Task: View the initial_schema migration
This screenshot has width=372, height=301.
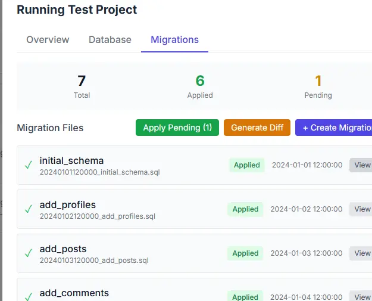Action: point(361,165)
